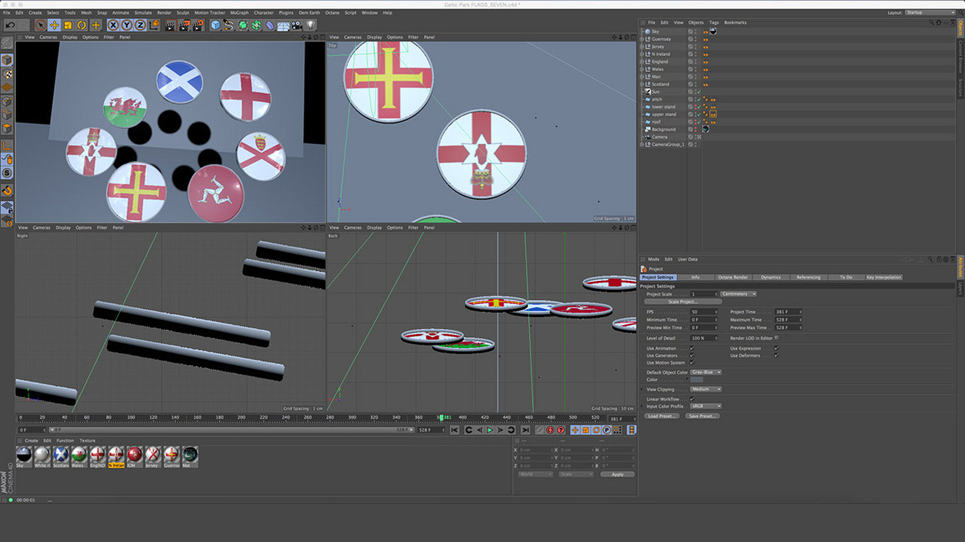Click the Render View clapperboard icon
This screenshot has height=542, width=965.
pos(170,25)
